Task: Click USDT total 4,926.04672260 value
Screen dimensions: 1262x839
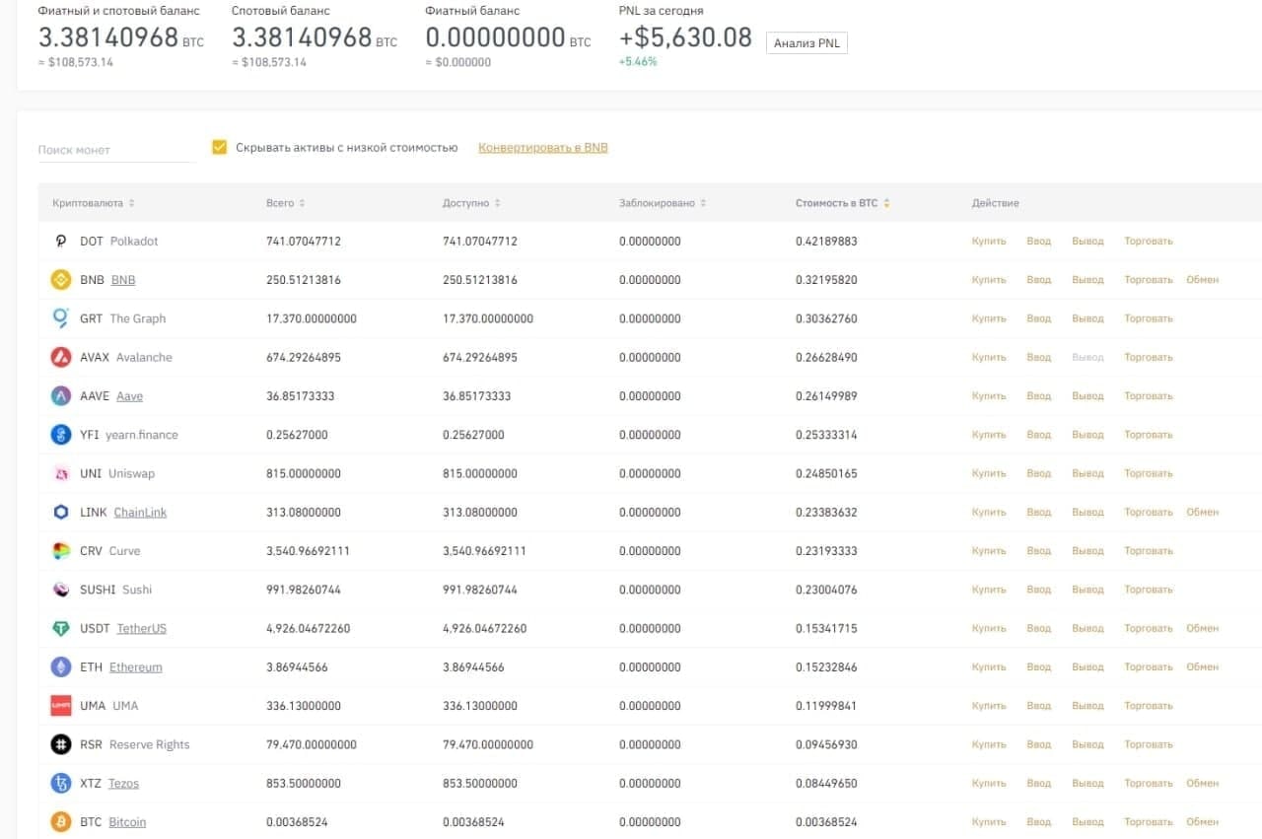Action: pyautogui.click(x=309, y=628)
